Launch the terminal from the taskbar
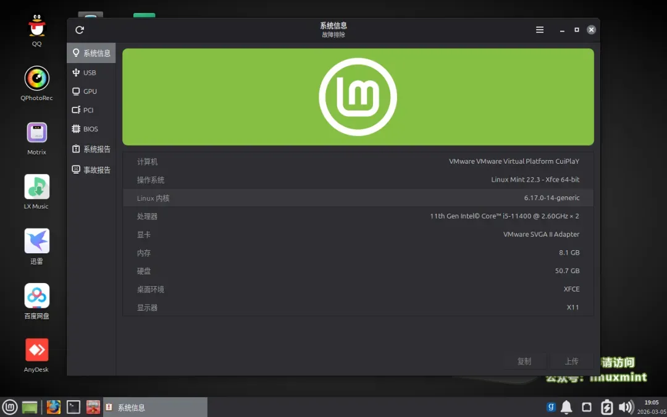667x417 pixels. coord(73,407)
